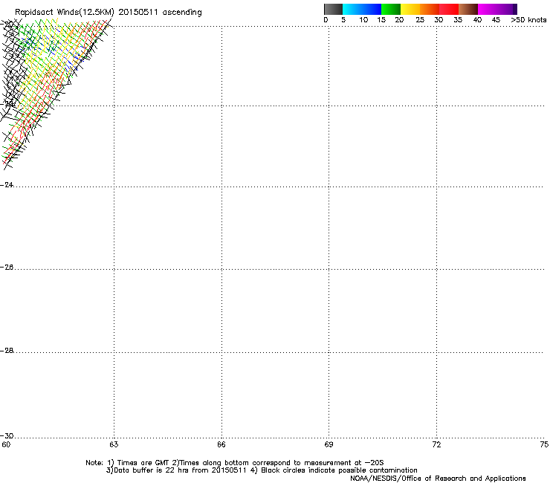Select the gray 0-5 knots legend swatch
The image size is (550, 483).
(x=333, y=9)
